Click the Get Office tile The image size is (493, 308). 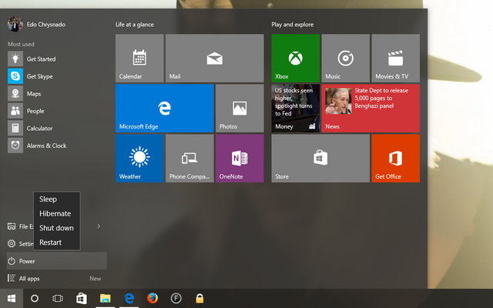395,159
